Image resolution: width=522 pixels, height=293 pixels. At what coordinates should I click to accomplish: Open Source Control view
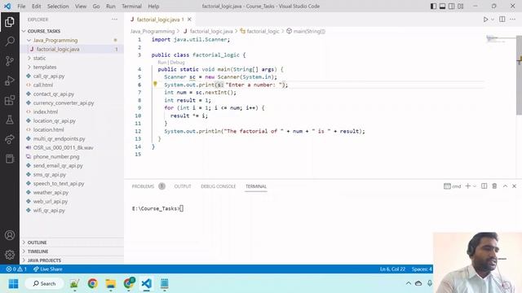coord(10,61)
